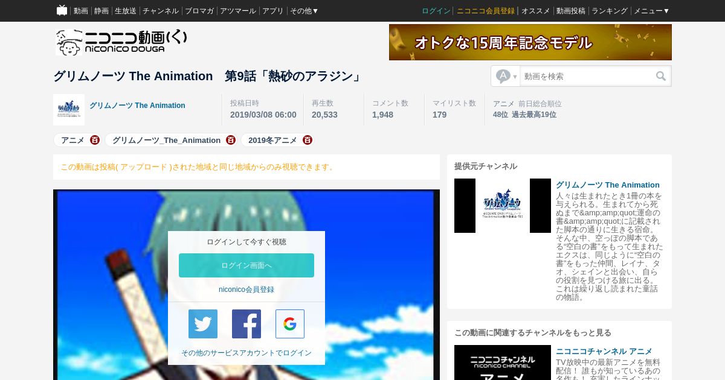This screenshot has width=725, height=380.
Task: Click the posted date 2019/03/08 06:00
Action: pos(263,115)
